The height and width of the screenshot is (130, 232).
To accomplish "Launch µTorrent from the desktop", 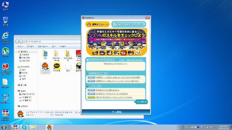I will [5, 52].
